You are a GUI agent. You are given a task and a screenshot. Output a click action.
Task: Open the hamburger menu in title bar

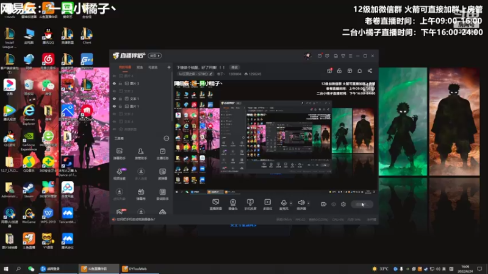point(350,56)
